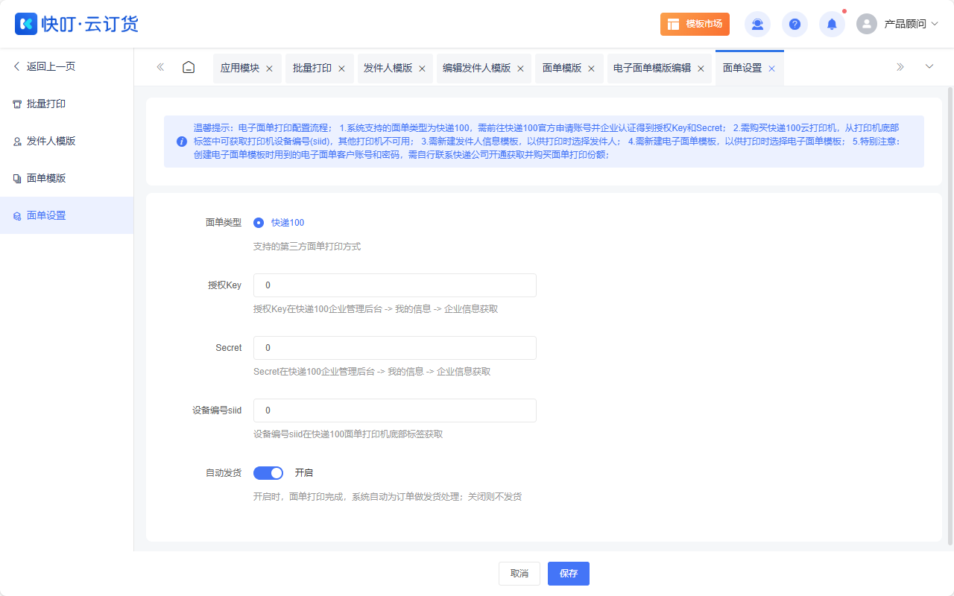Open 发件人模版 in the sidebar
This screenshot has width=954, height=596.
(67, 141)
